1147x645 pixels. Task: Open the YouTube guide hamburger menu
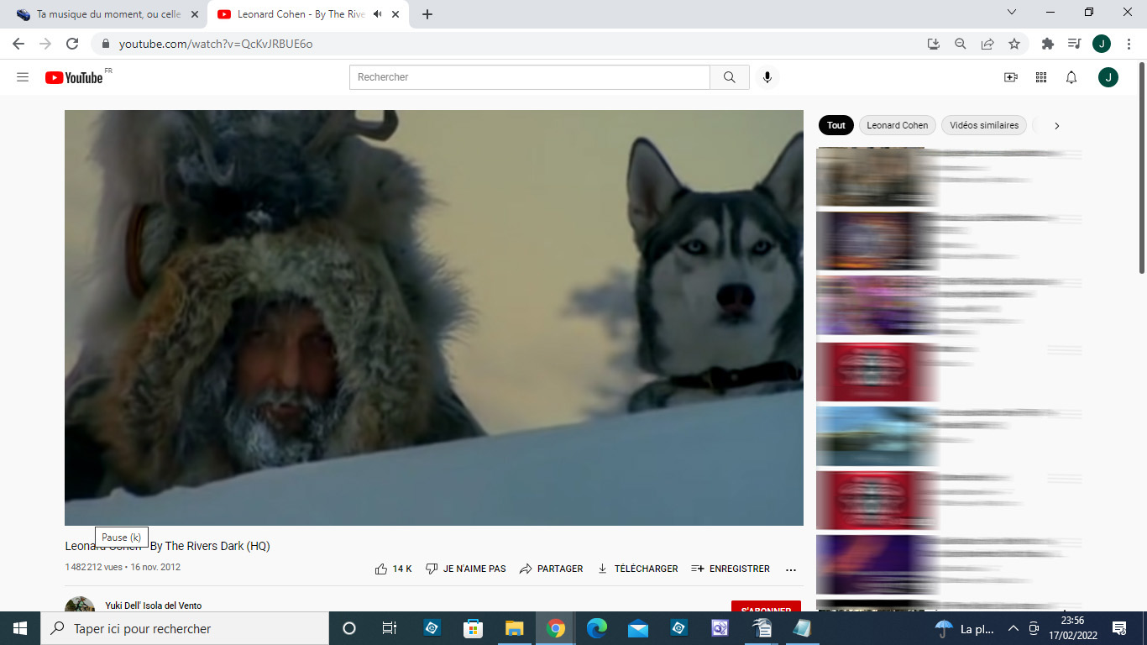point(23,77)
